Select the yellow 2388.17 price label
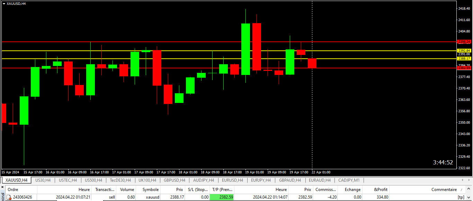473x201 pixels. pyautogui.click(x=464, y=59)
